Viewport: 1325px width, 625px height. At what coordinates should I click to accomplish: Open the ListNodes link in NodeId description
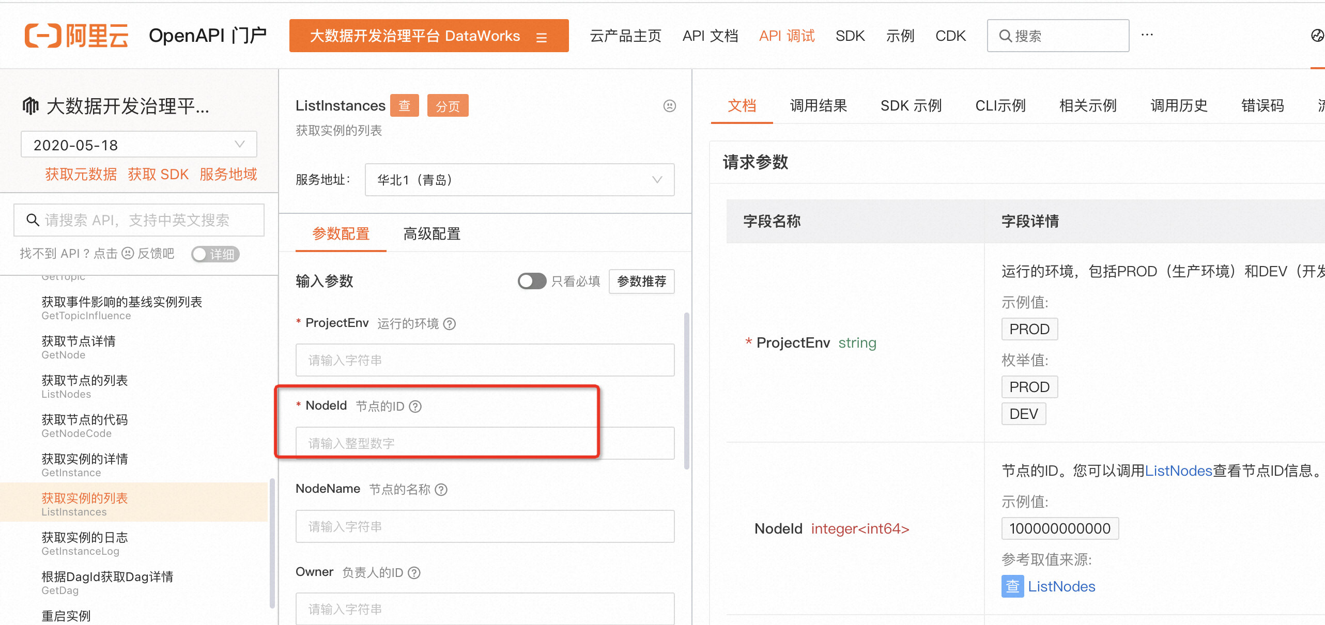[x=1178, y=471]
